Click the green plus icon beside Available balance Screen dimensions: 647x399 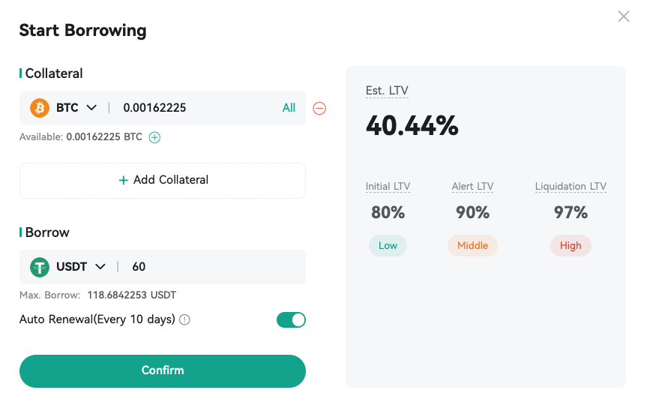tap(154, 137)
